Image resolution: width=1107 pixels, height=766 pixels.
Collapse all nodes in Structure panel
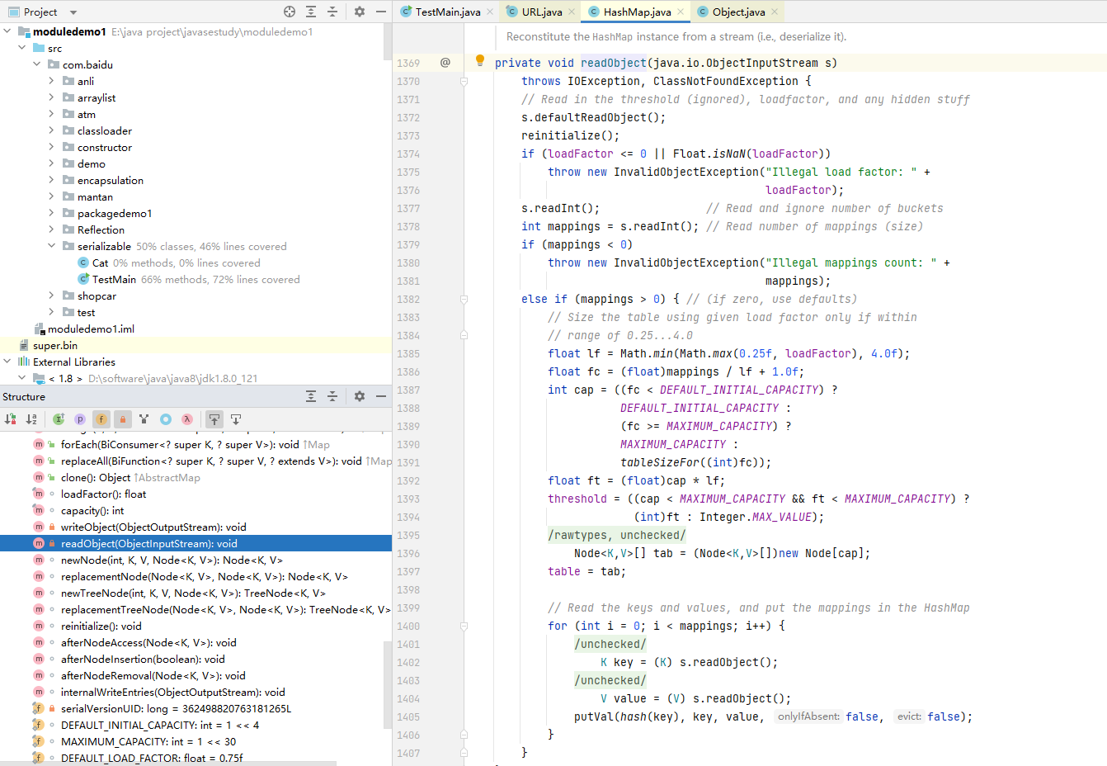click(332, 396)
